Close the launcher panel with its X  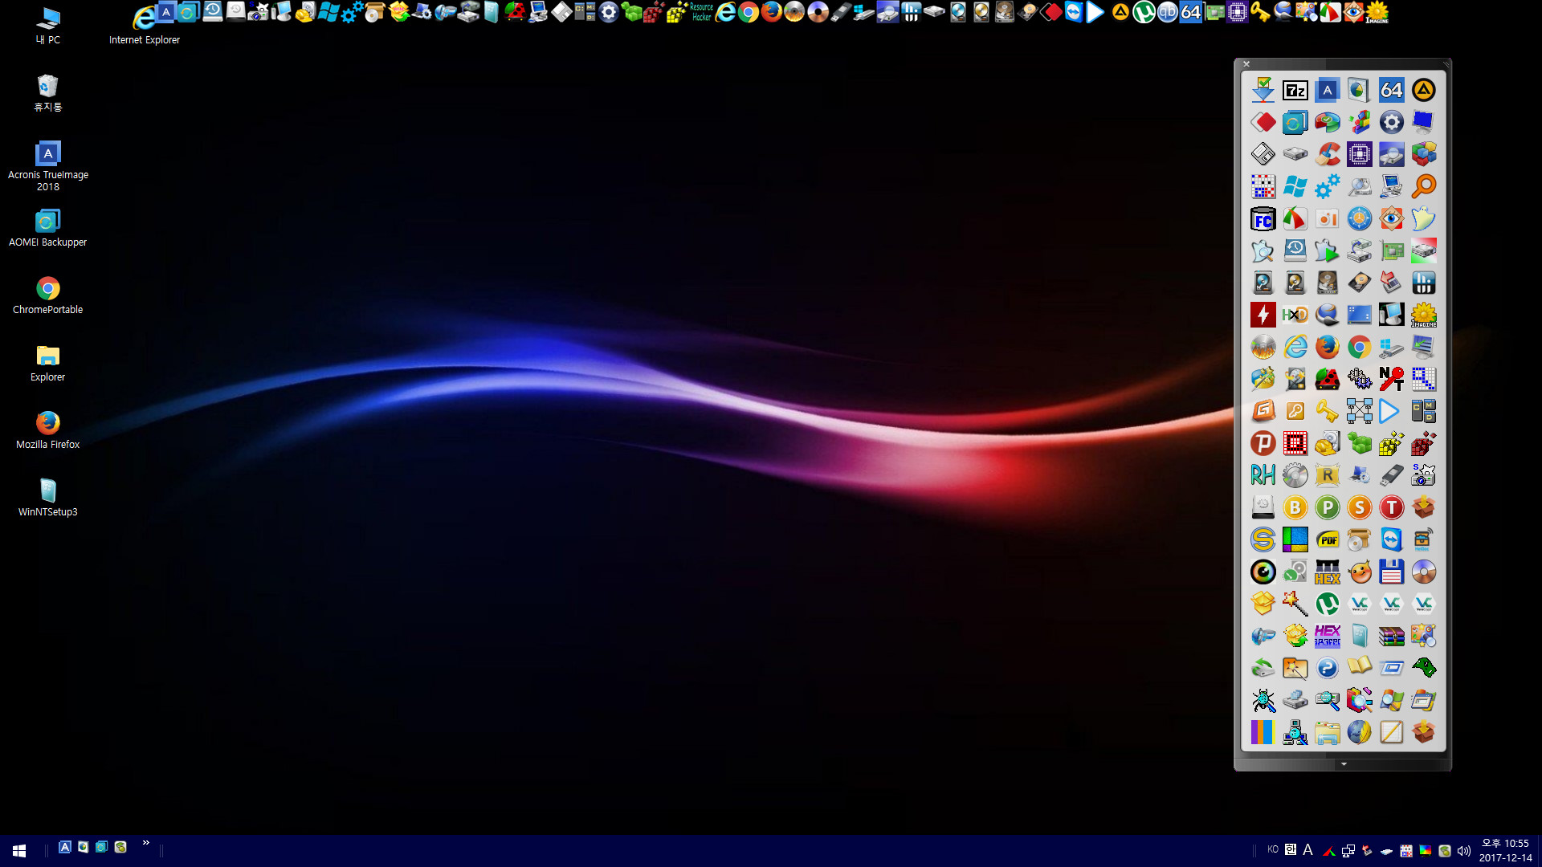(x=1246, y=64)
